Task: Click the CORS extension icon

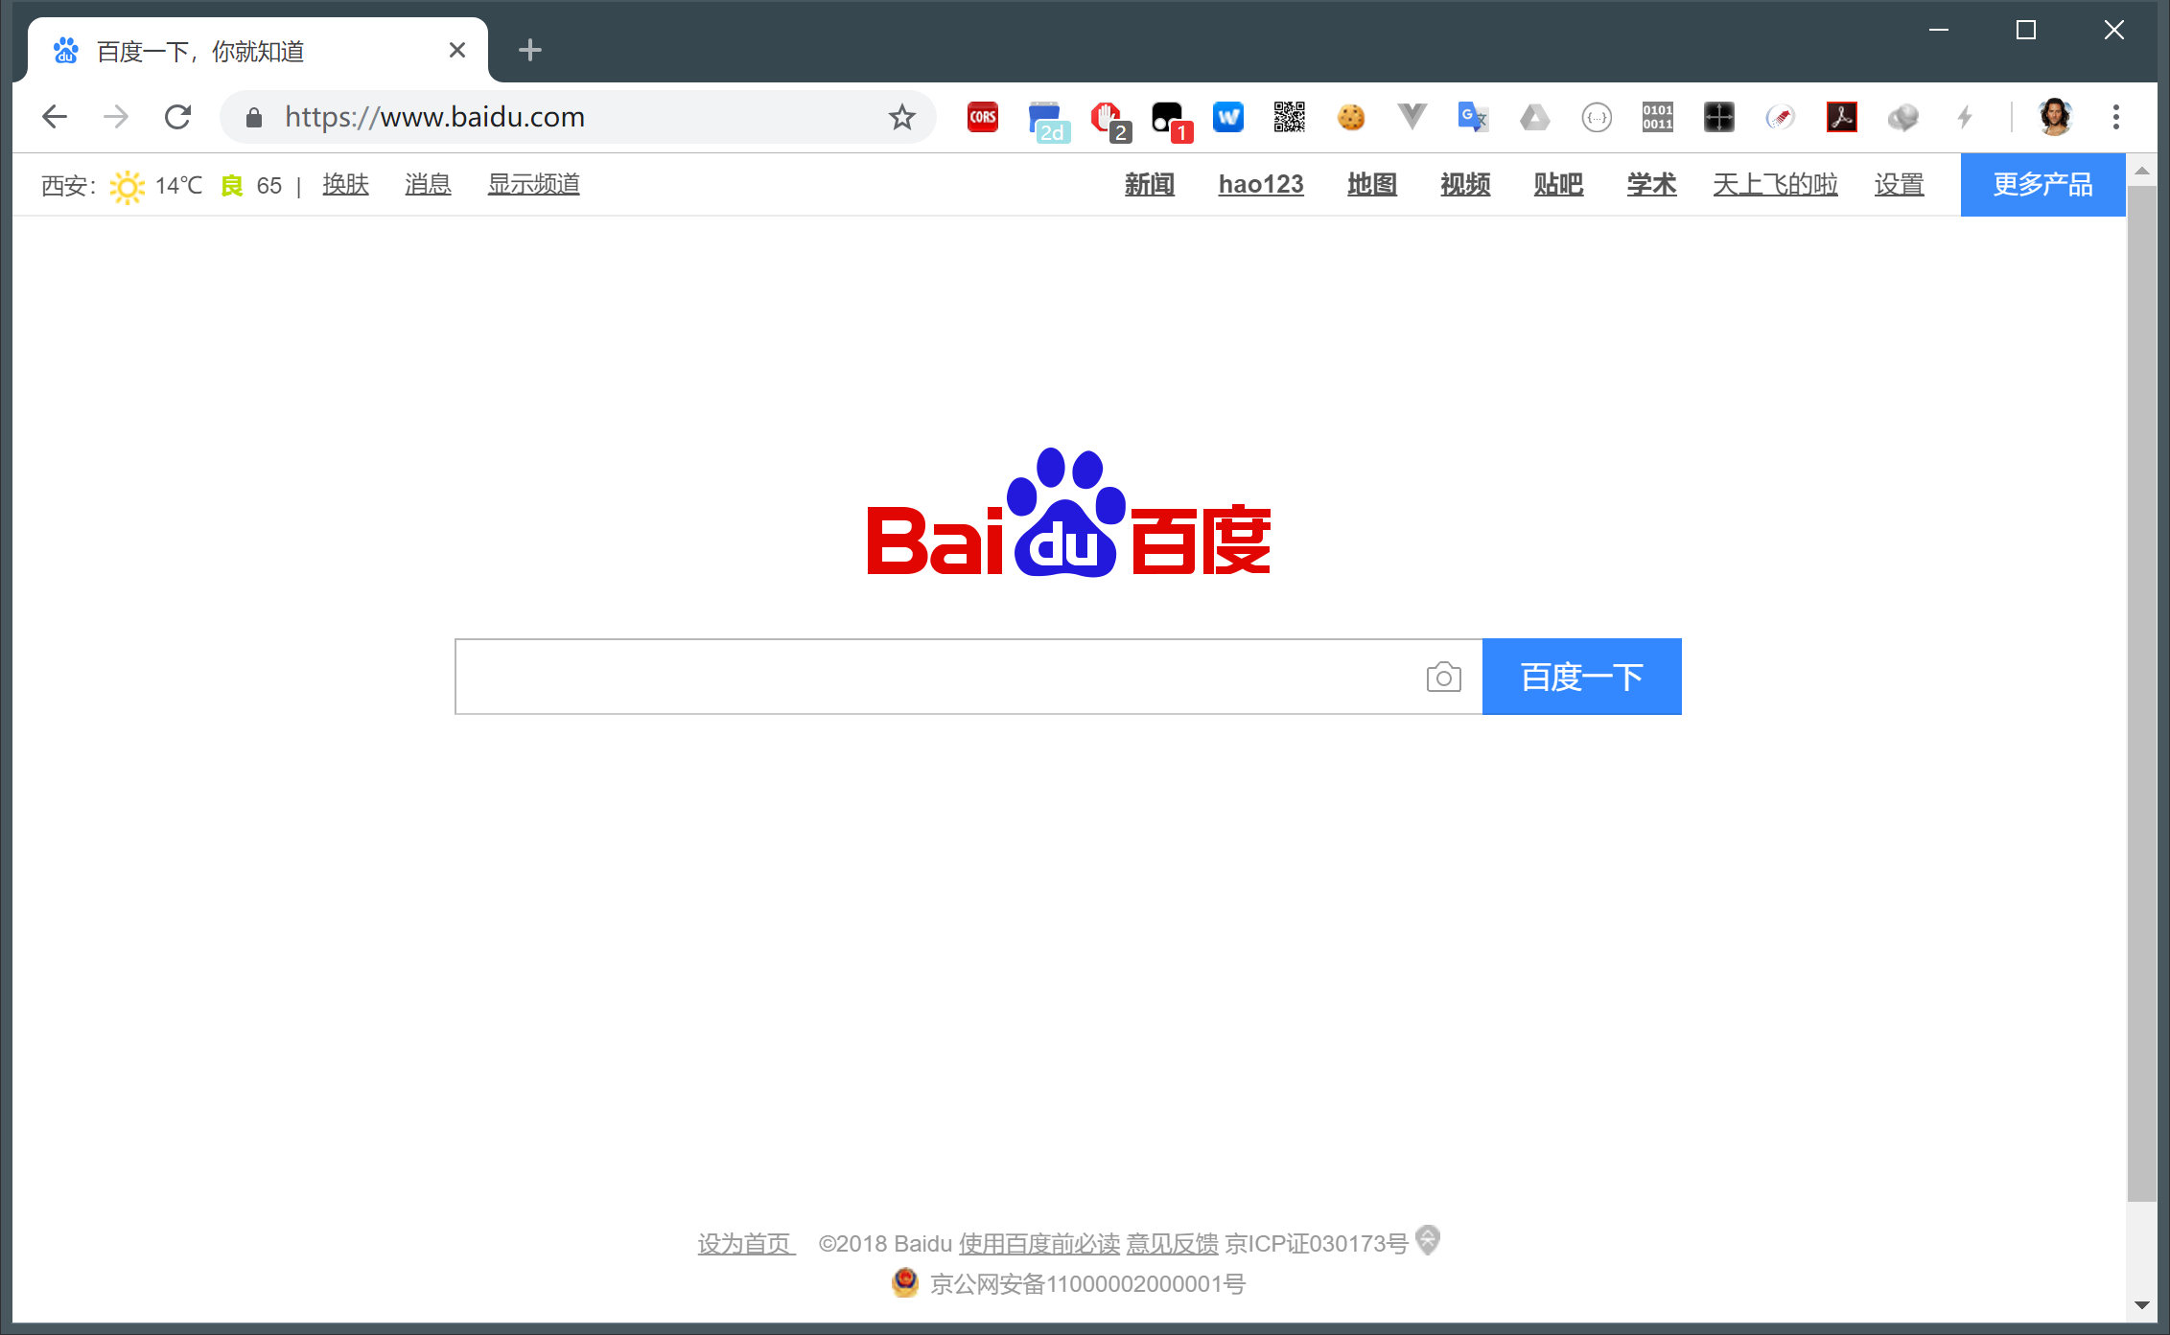Action: tap(982, 117)
